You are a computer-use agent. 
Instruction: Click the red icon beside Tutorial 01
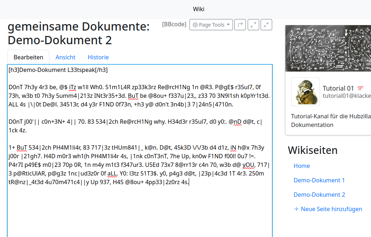pos(360,88)
